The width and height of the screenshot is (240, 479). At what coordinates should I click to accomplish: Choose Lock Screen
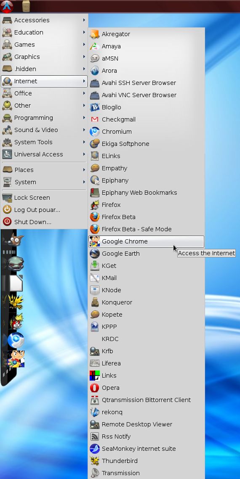coord(44,198)
